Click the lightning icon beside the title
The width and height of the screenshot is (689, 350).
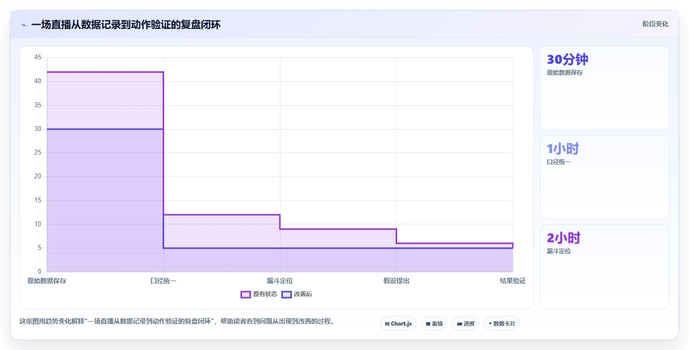click(23, 25)
